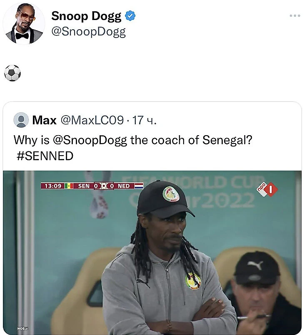Image resolution: width=304 pixels, height=335 pixels.
Task: Open the coach photo thumbnail
Action: pos(152,252)
